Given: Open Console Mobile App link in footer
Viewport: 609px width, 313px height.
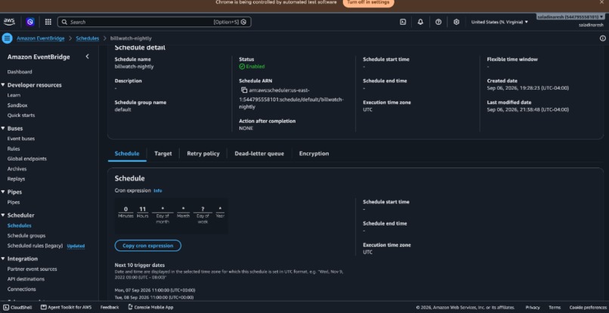Looking at the screenshot, I should click(x=150, y=307).
